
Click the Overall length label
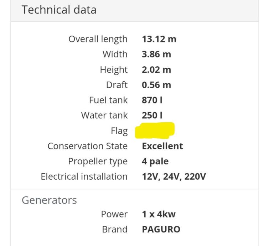click(x=98, y=39)
